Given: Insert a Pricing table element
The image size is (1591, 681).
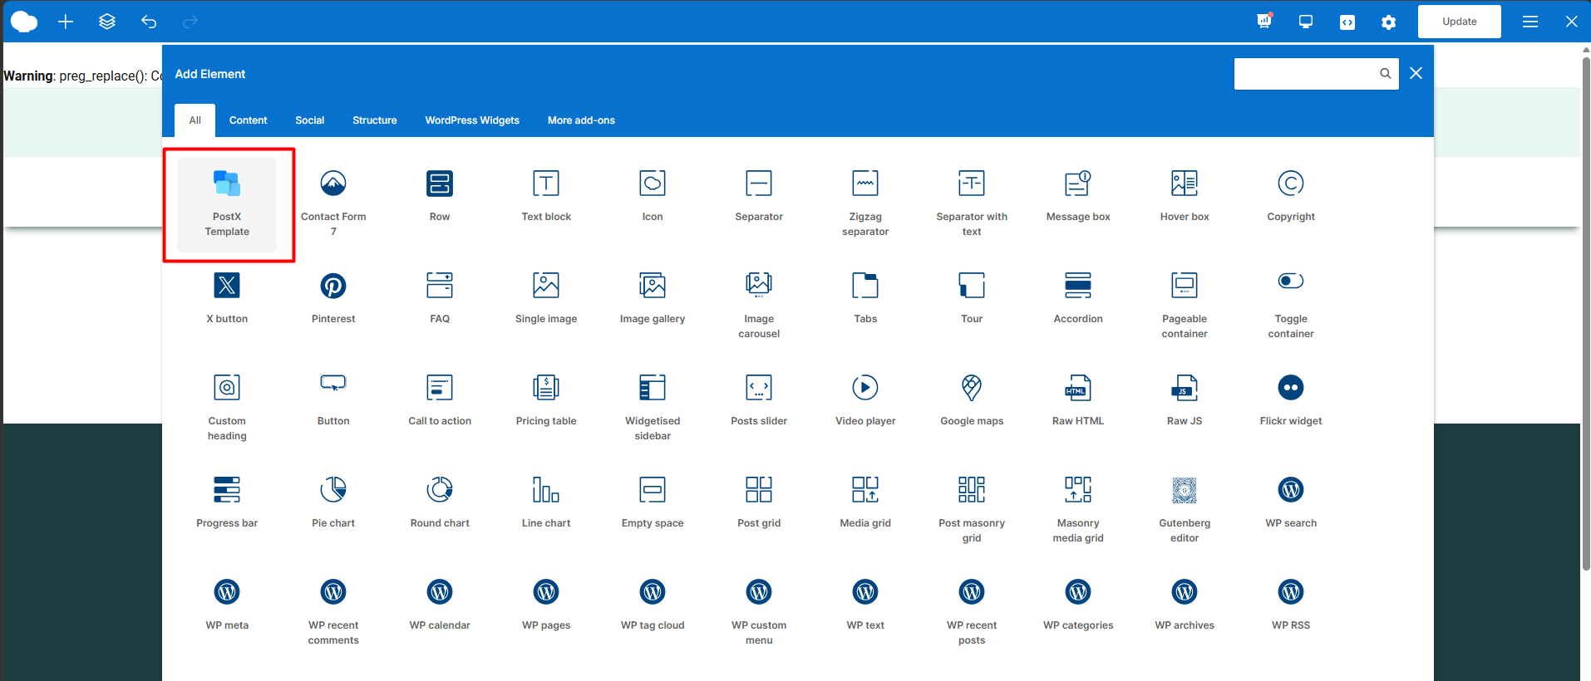Looking at the screenshot, I should point(546,401).
